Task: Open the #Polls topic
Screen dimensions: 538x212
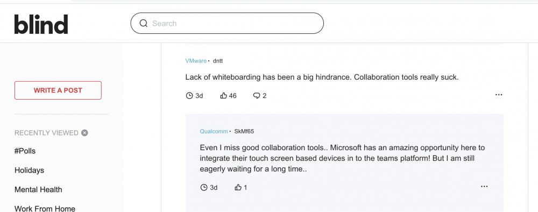Action: [25, 151]
